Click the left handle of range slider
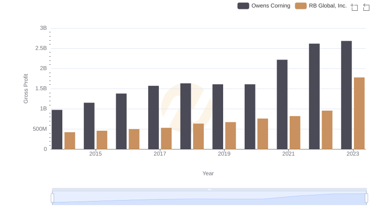Viewport: 375px width, 216px height. point(52,198)
